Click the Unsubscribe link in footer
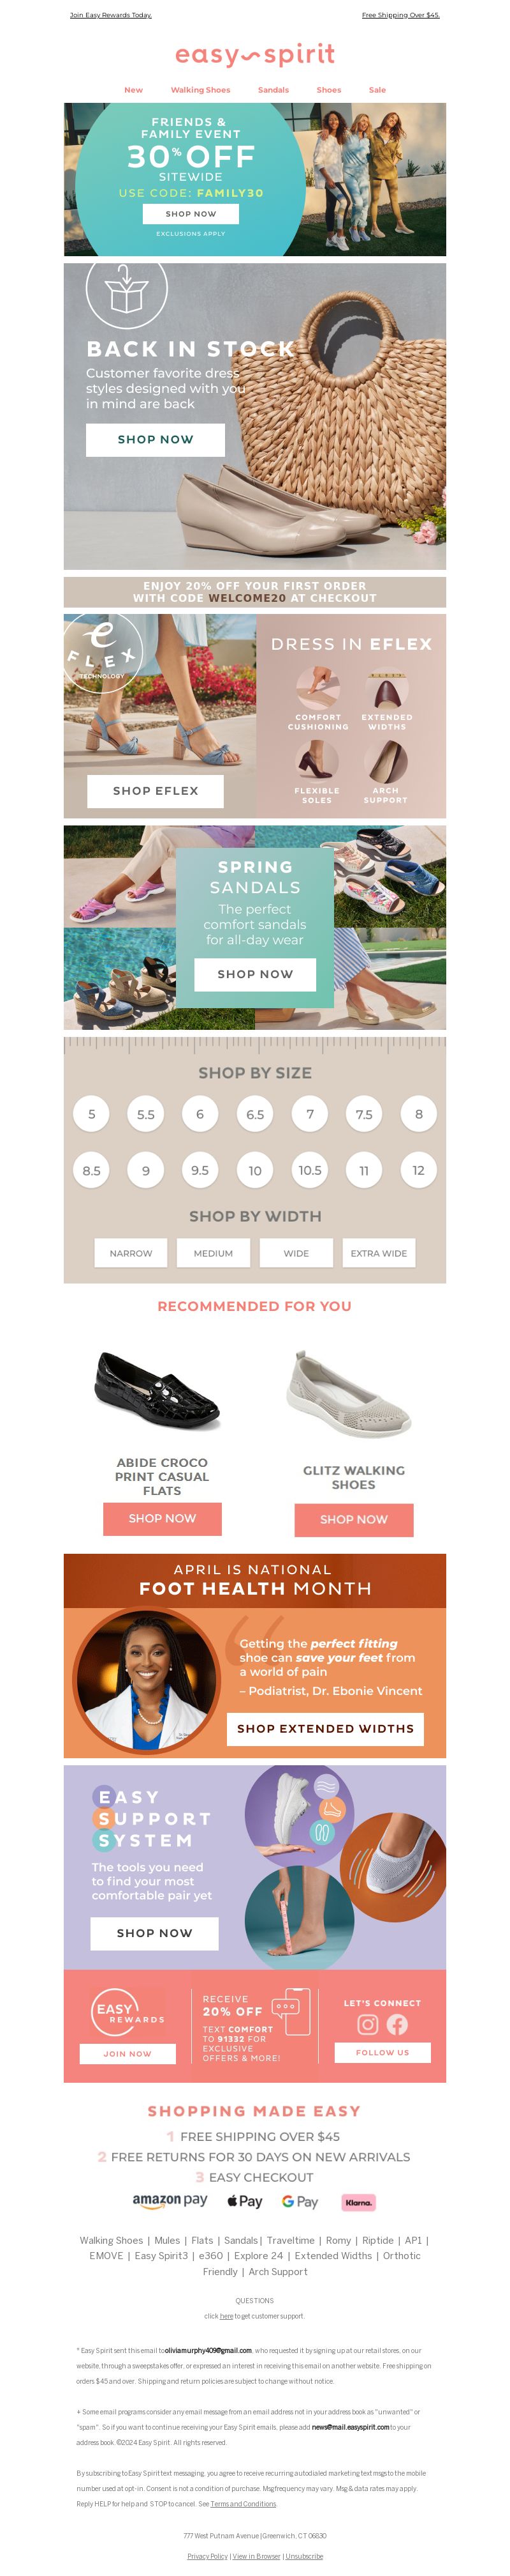510x2576 pixels. [x=303, y=2556]
